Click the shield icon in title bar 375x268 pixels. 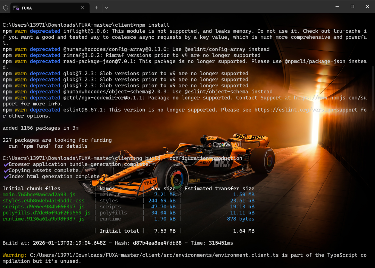[x=6, y=8]
